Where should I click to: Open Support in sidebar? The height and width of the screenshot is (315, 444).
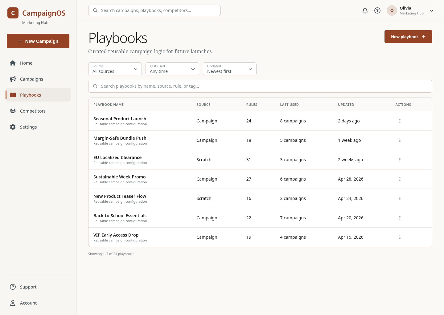click(x=38, y=287)
